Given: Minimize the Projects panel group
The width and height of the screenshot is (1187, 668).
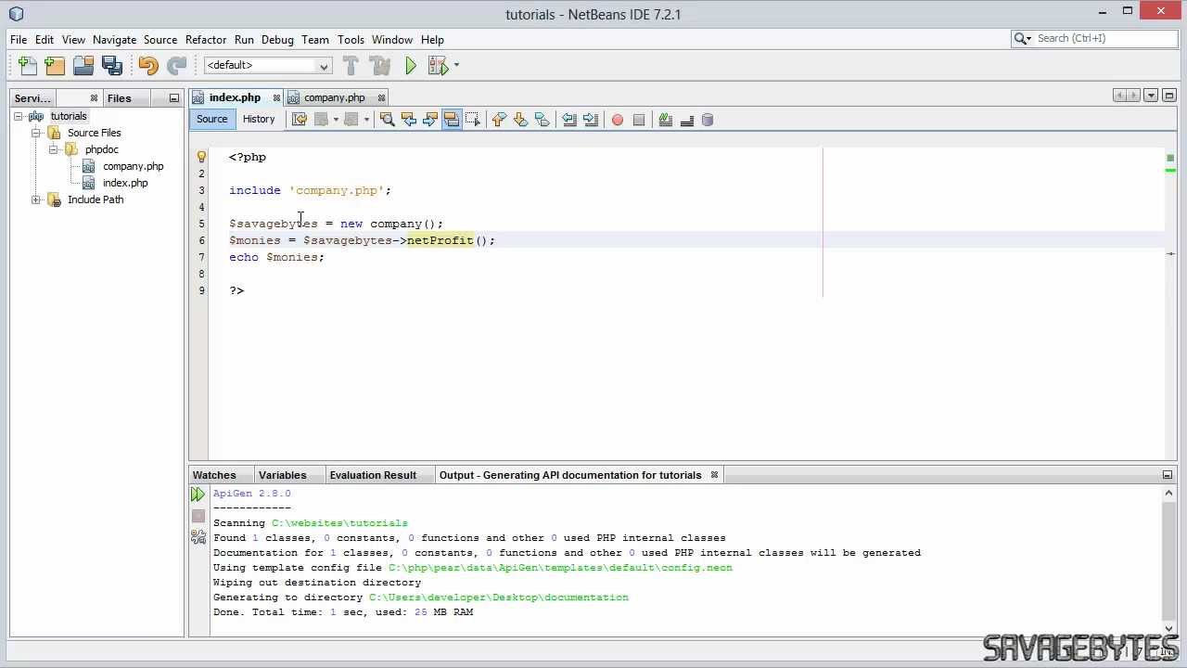Looking at the screenshot, I should tap(173, 98).
